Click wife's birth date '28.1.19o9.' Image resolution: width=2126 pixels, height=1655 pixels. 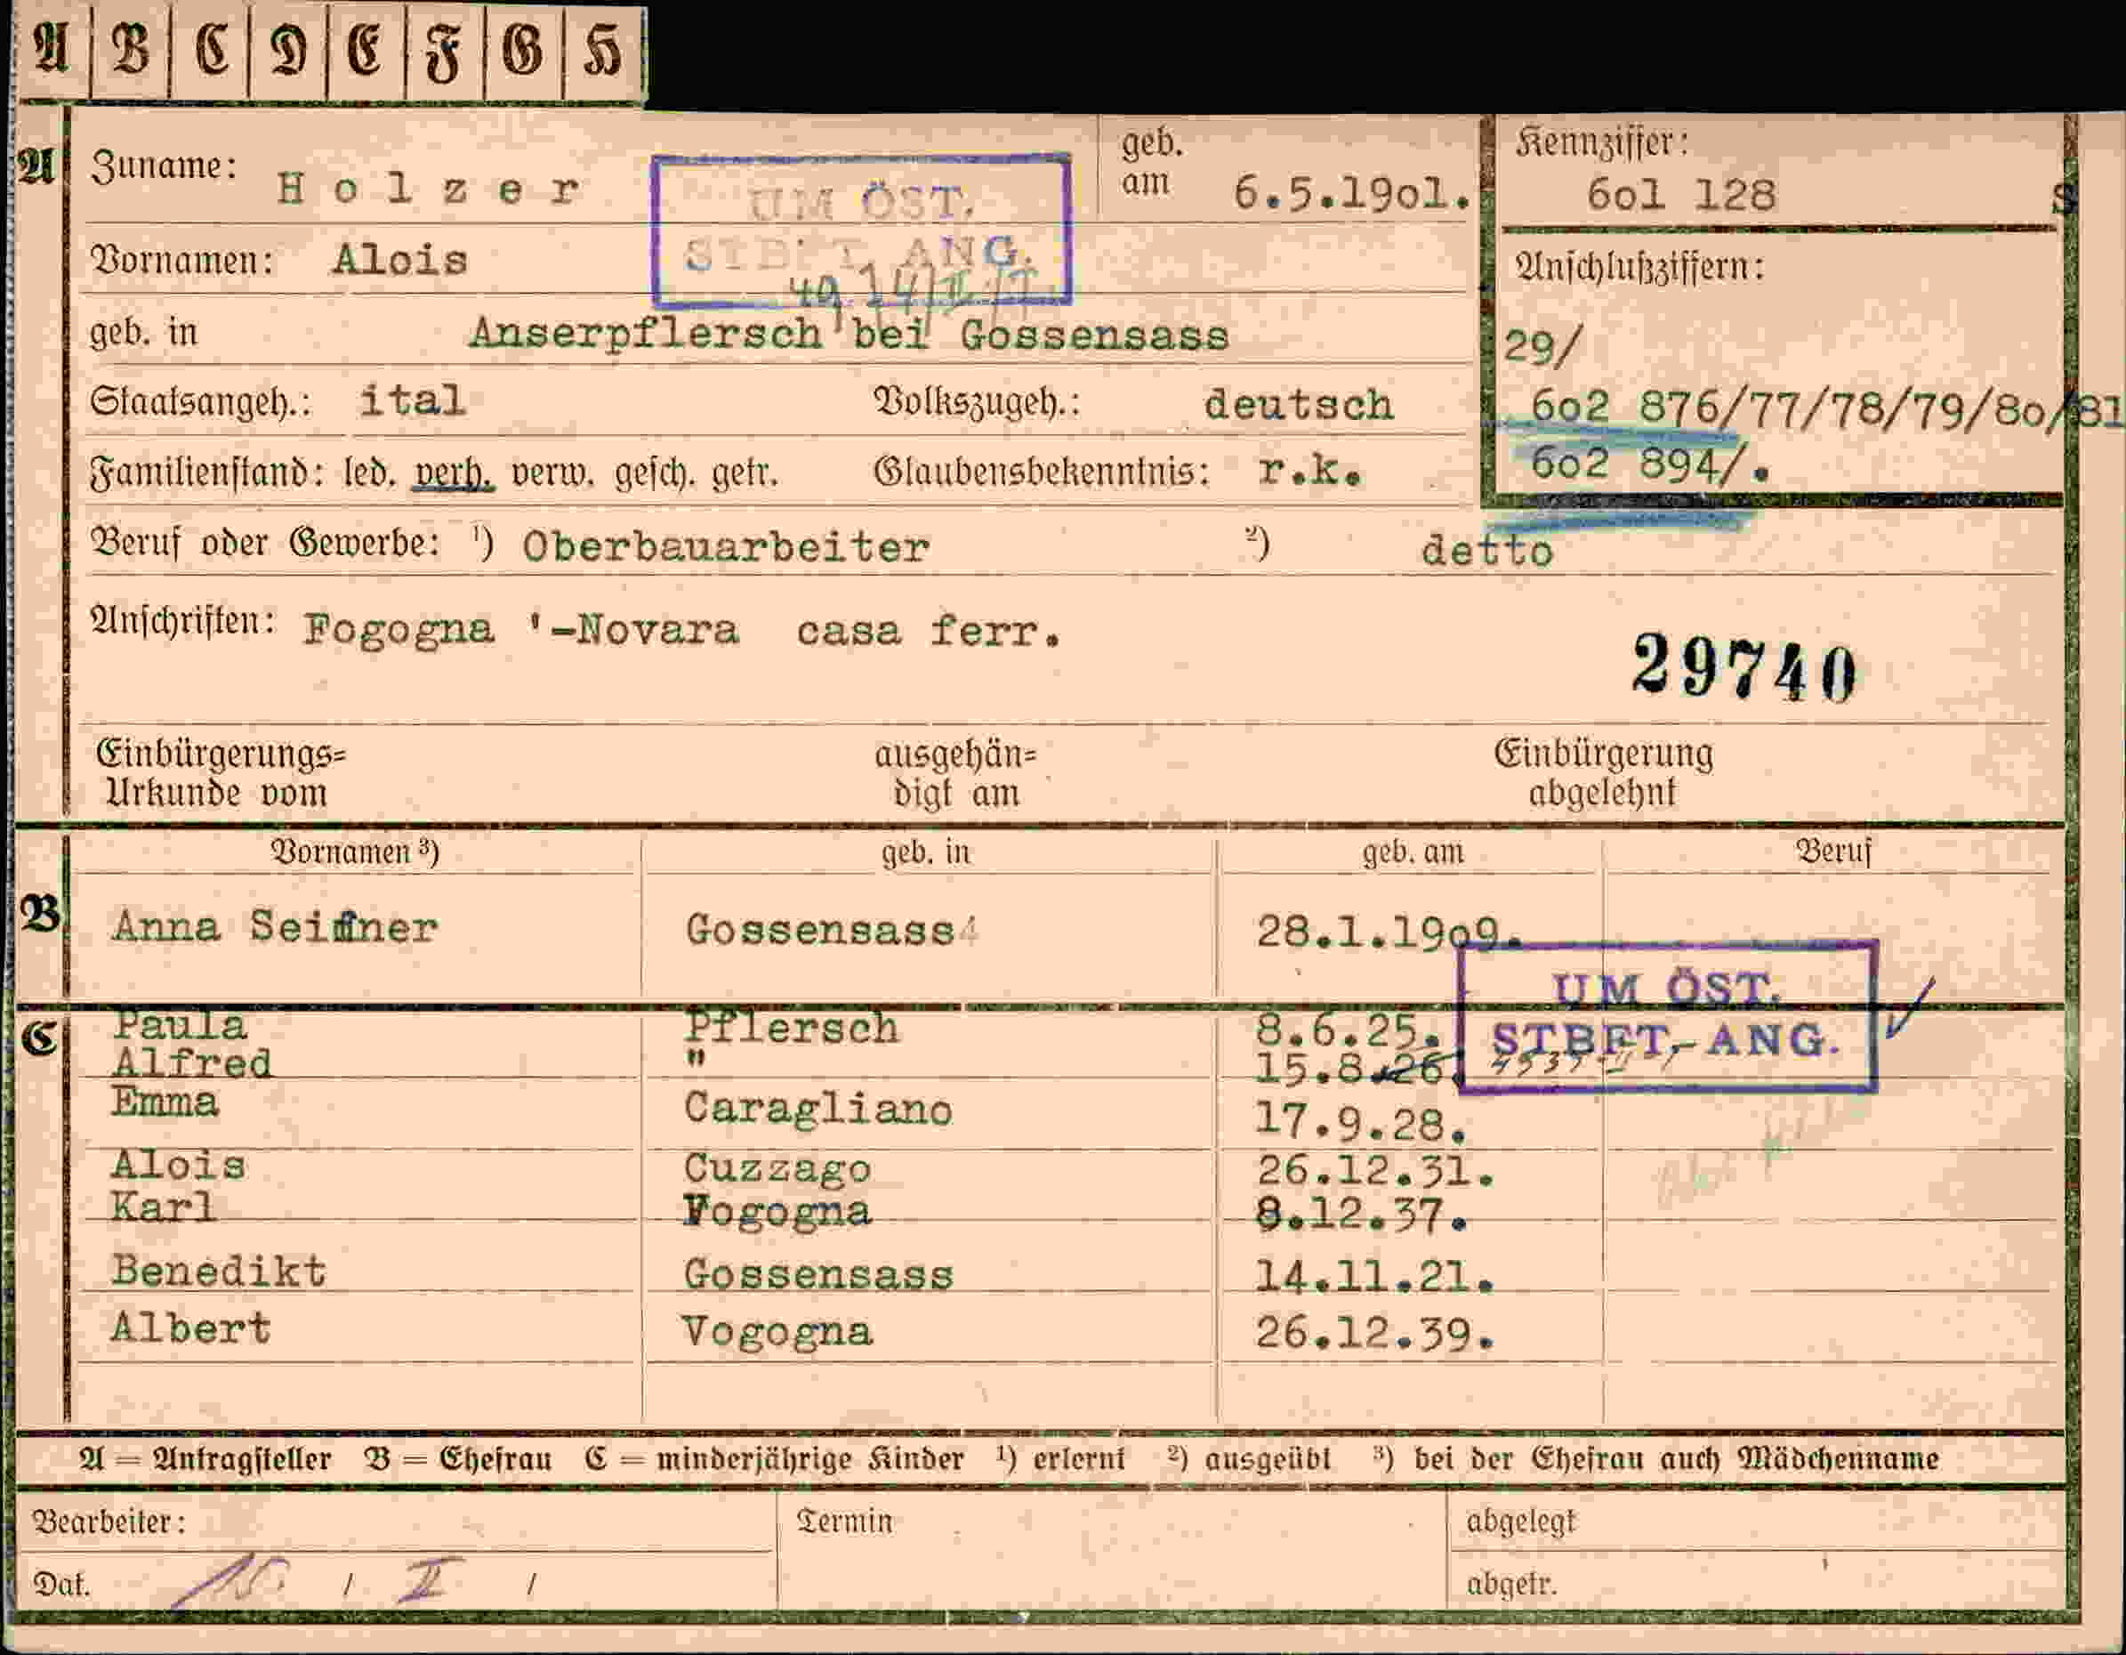pos(1389,932)
